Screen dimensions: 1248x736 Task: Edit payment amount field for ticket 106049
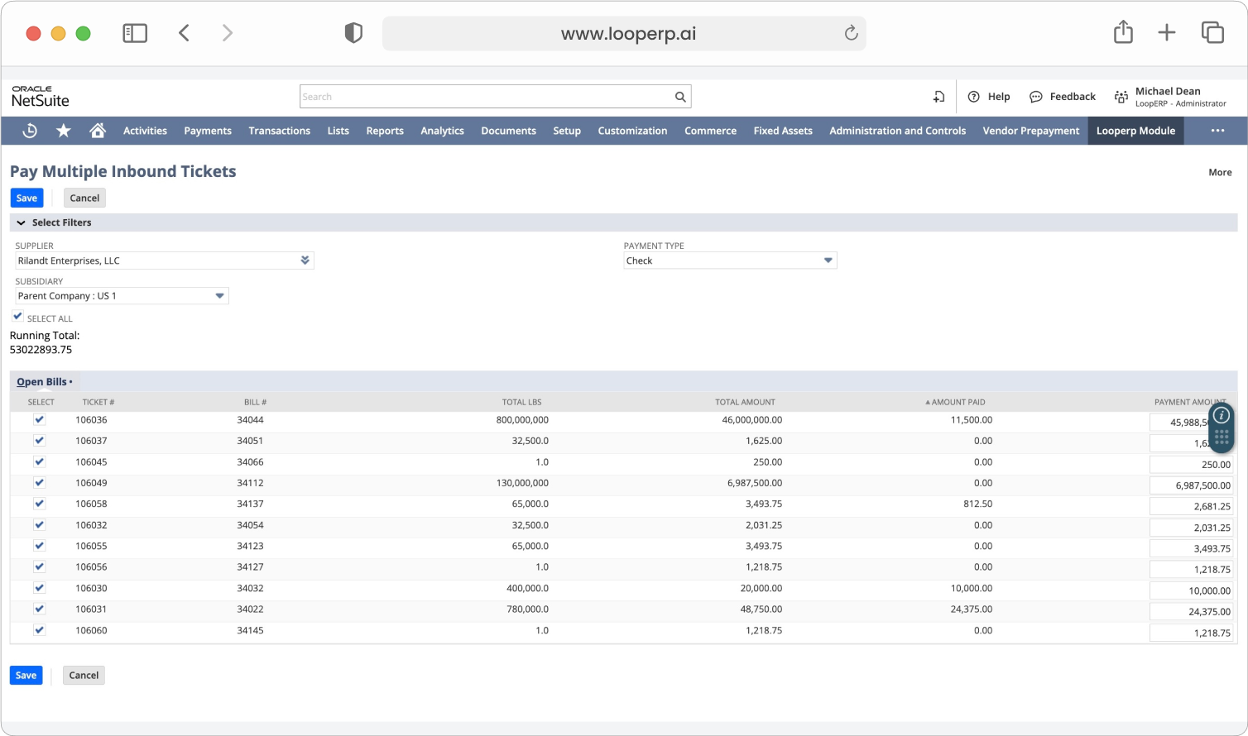coord(1191,485)
